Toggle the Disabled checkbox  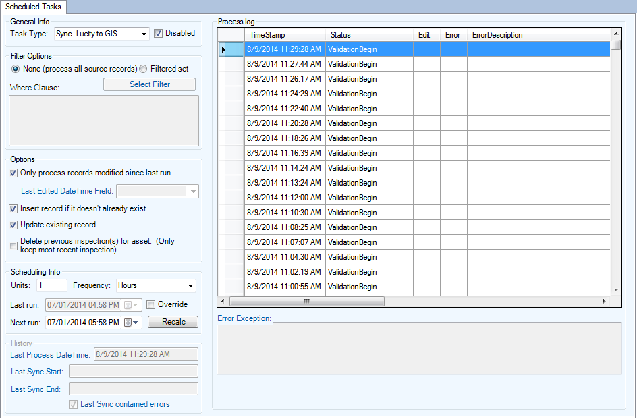click(159, 34)
